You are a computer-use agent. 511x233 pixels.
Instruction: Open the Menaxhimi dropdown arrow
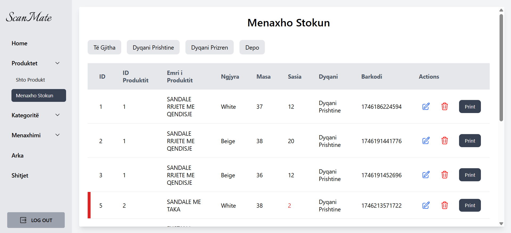[57, 135]
